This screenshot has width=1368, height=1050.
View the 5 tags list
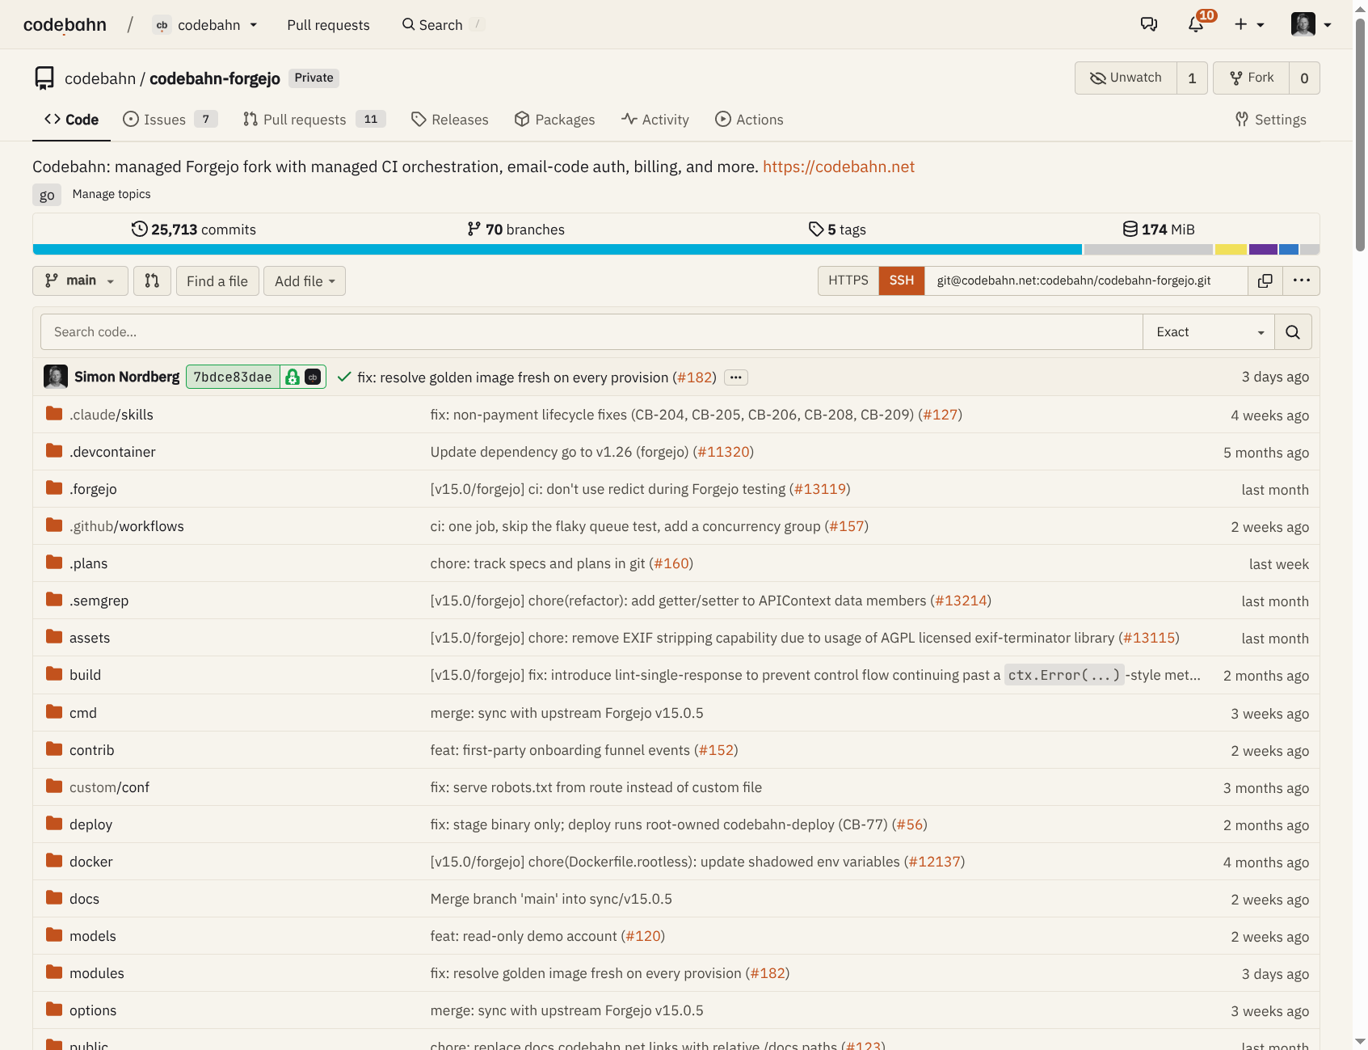(837, 230)
